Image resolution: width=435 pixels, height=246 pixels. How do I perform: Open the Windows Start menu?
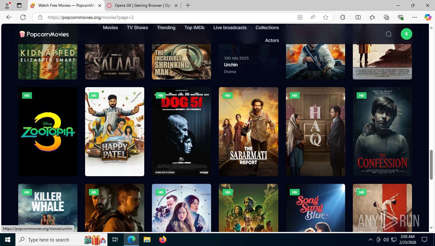[x=8, y=240]
